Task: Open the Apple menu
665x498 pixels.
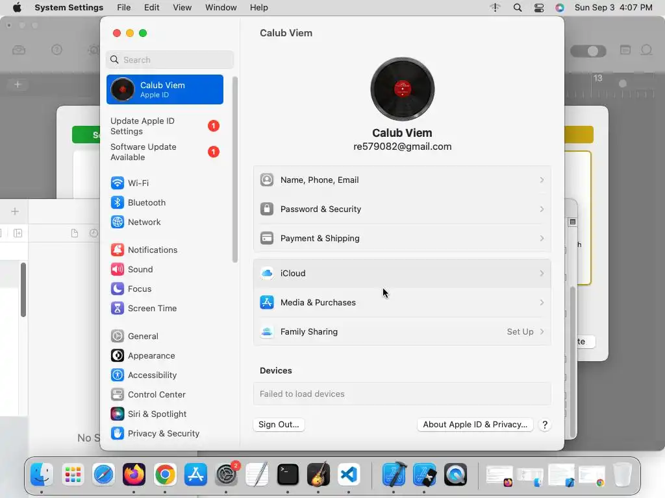Action: click(17, 8)
